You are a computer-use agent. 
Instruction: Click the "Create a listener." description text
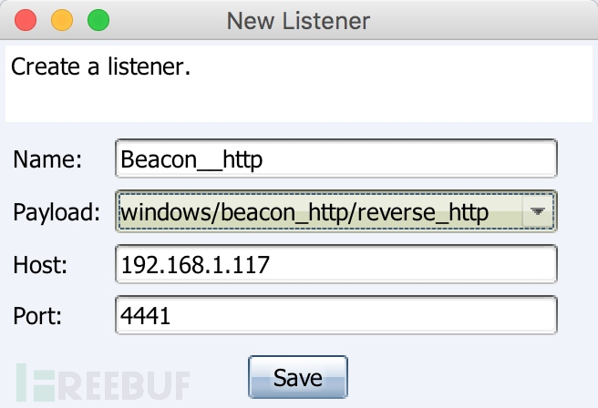coord(100,67)
